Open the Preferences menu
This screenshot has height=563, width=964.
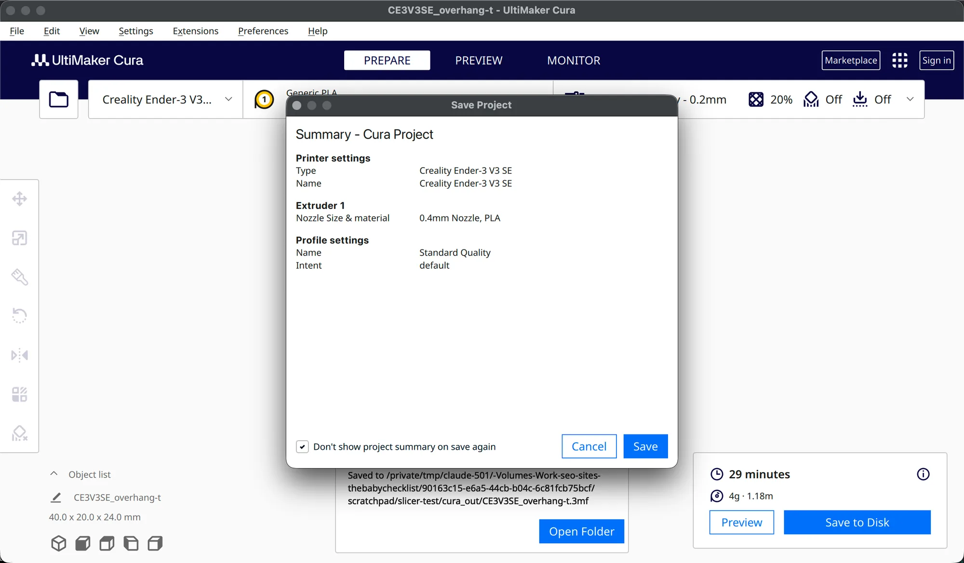(263, 31)
